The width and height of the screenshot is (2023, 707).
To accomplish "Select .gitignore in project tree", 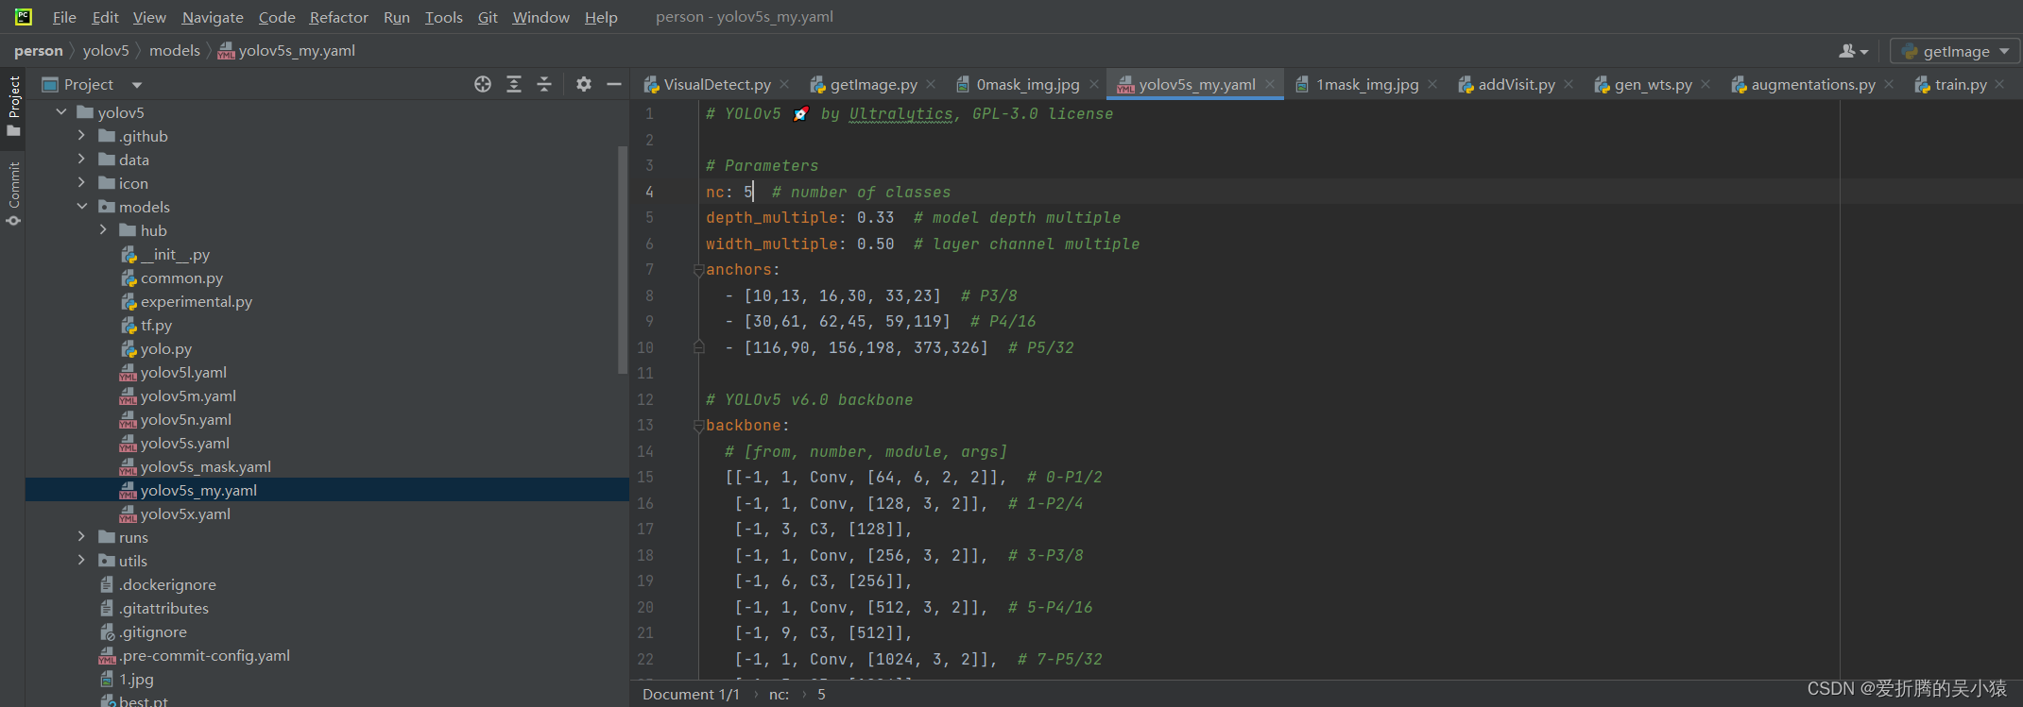I will point(152,631).
